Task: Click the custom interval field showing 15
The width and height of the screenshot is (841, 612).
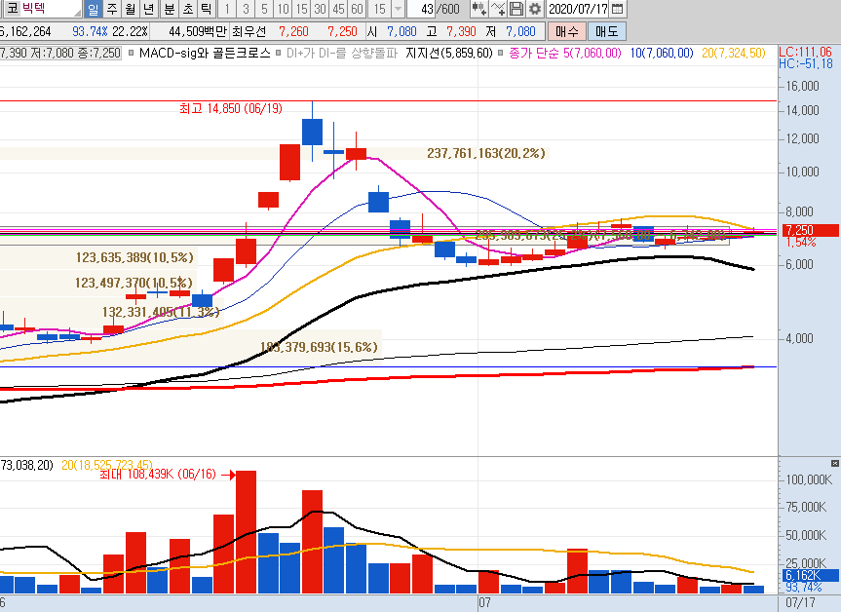Action: pos(380,9)
